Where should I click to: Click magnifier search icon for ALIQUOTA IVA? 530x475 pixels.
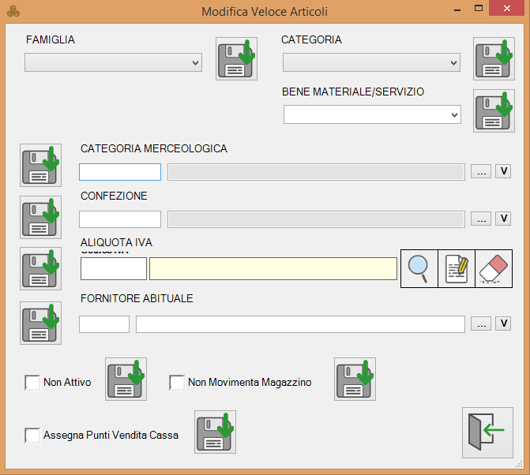pos(419,269)
